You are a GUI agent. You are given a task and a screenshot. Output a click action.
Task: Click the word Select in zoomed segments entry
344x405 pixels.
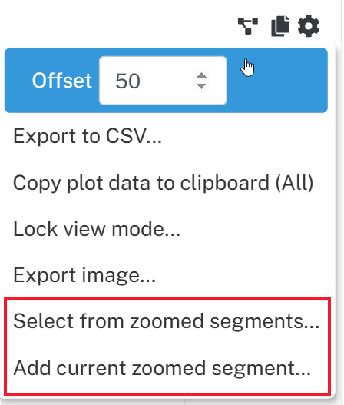44,321
